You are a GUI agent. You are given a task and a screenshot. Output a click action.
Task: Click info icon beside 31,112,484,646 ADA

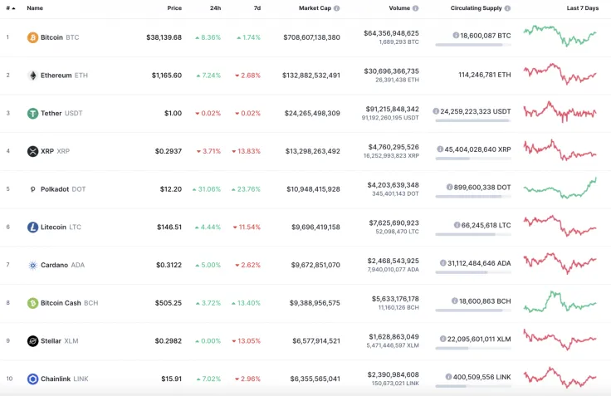pos(442,263)
